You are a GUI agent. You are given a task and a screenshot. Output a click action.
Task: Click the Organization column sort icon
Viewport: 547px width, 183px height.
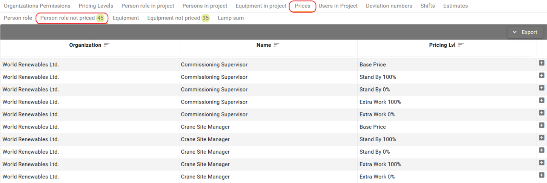tap(107, 45)
